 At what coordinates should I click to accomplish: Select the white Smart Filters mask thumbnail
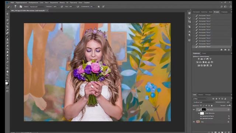click(x=202, y=113)
